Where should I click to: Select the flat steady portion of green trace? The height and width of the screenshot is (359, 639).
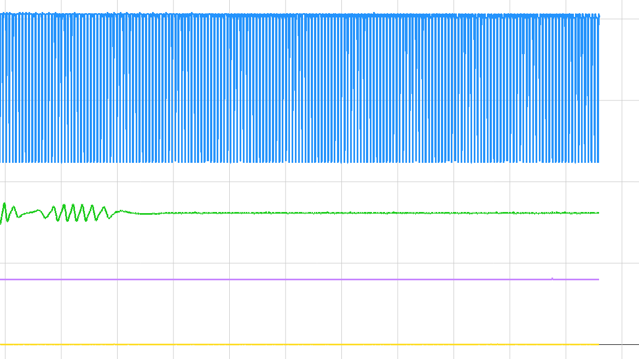pyautogui.click(x=356, y=213)
